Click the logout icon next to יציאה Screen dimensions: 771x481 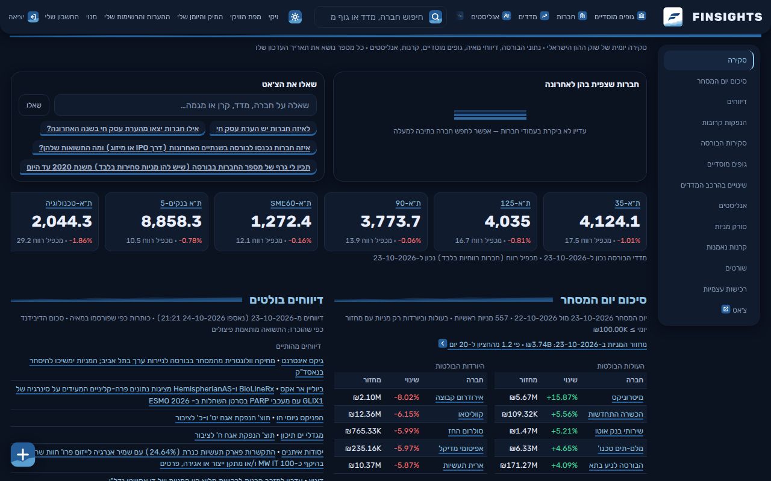pos(33,17)
